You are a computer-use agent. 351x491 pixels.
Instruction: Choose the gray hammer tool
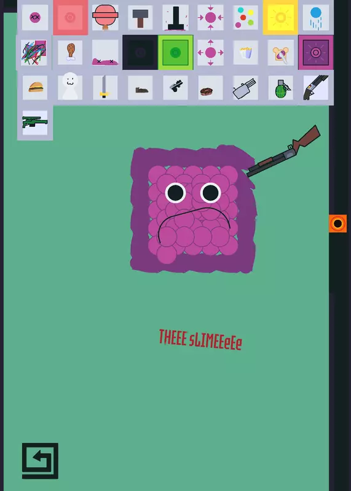tap(140, 18)
